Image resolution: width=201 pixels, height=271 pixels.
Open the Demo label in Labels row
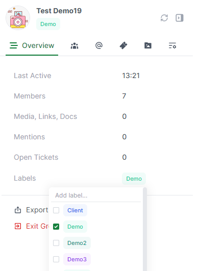tap(134, 179)
